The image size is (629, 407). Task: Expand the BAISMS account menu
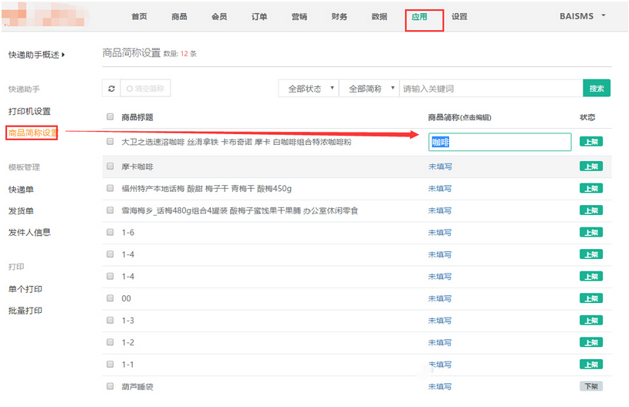(x=583, y=16)
